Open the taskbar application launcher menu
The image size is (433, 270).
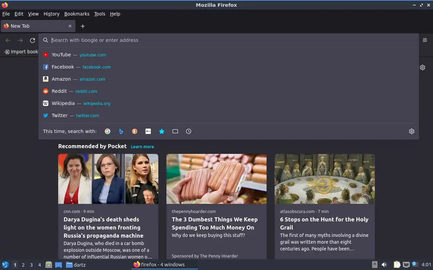pos(5,265)
